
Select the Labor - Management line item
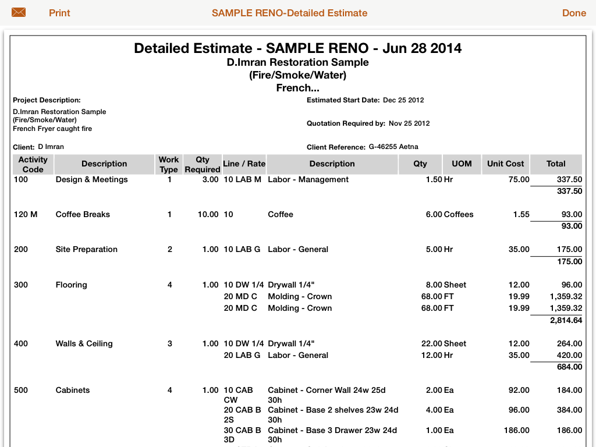pyautogui.click(x=308, y=180)
